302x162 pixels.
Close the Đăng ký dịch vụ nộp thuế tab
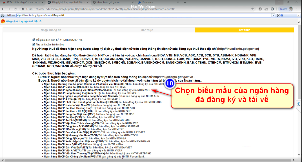87,2
